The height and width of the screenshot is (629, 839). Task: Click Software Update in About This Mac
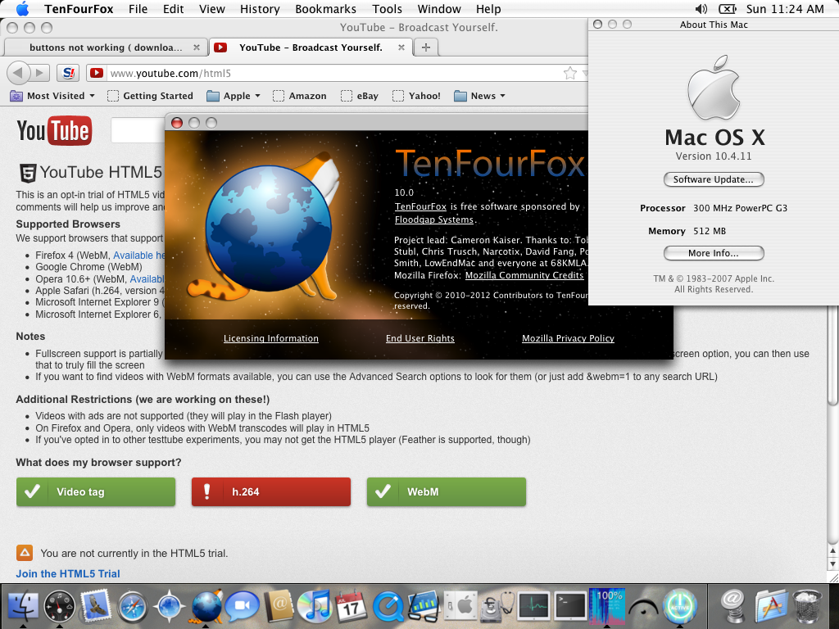pos(714,179)
